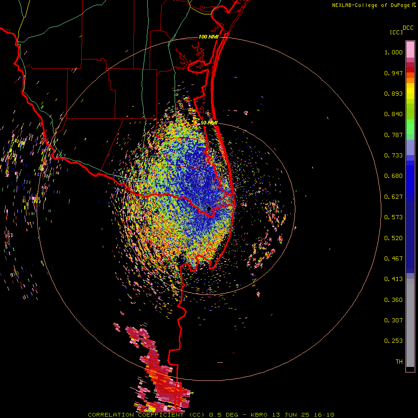418x418 pixels.
Task: Select the 0.360 scale label
Action: 393,300
